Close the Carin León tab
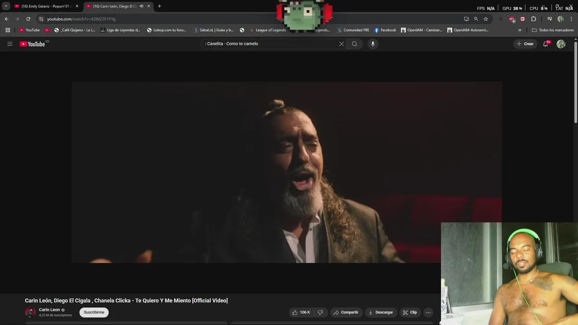 click(x=149, y=6)
